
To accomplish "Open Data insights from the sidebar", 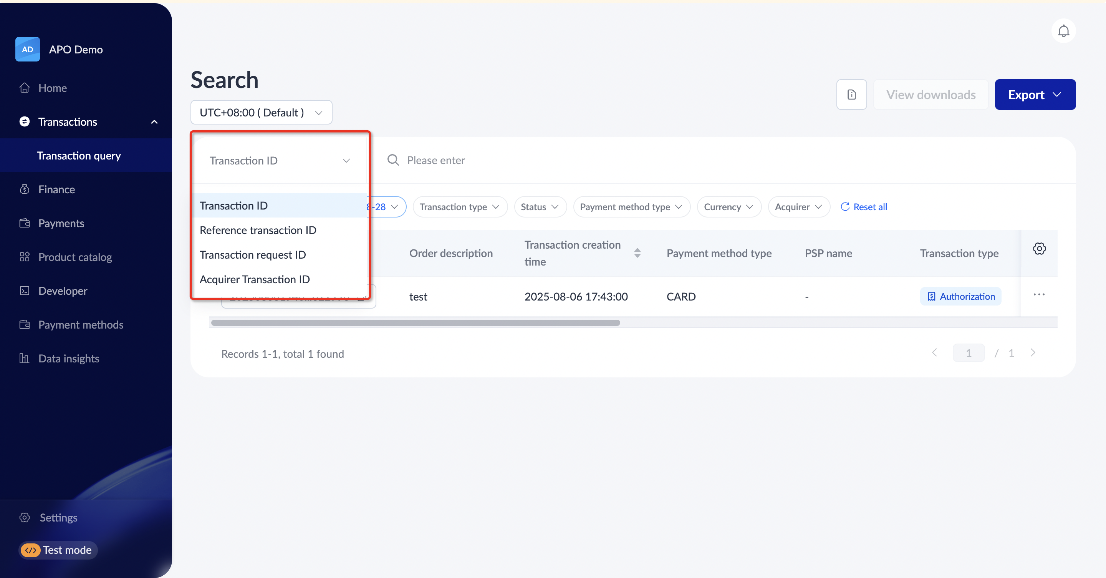I will [69, 359].
